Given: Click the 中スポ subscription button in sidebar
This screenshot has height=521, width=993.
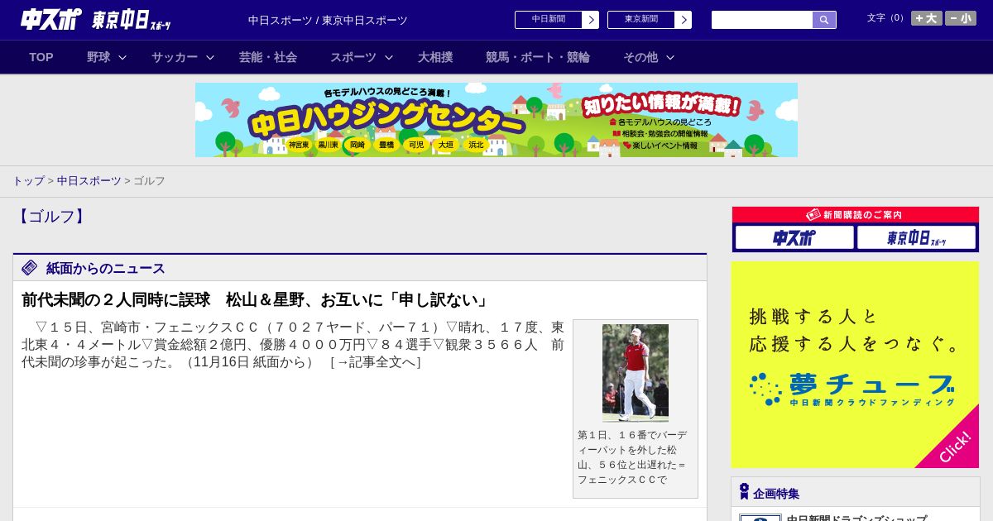Looking at the screenshot, I should pos(794,238).
